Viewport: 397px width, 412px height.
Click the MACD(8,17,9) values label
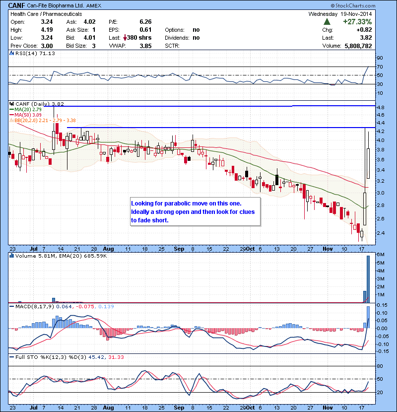coord(65,306)
